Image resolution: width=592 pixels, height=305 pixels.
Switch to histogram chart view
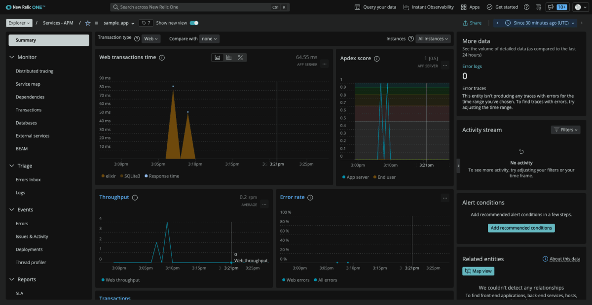tap(229, 58)
